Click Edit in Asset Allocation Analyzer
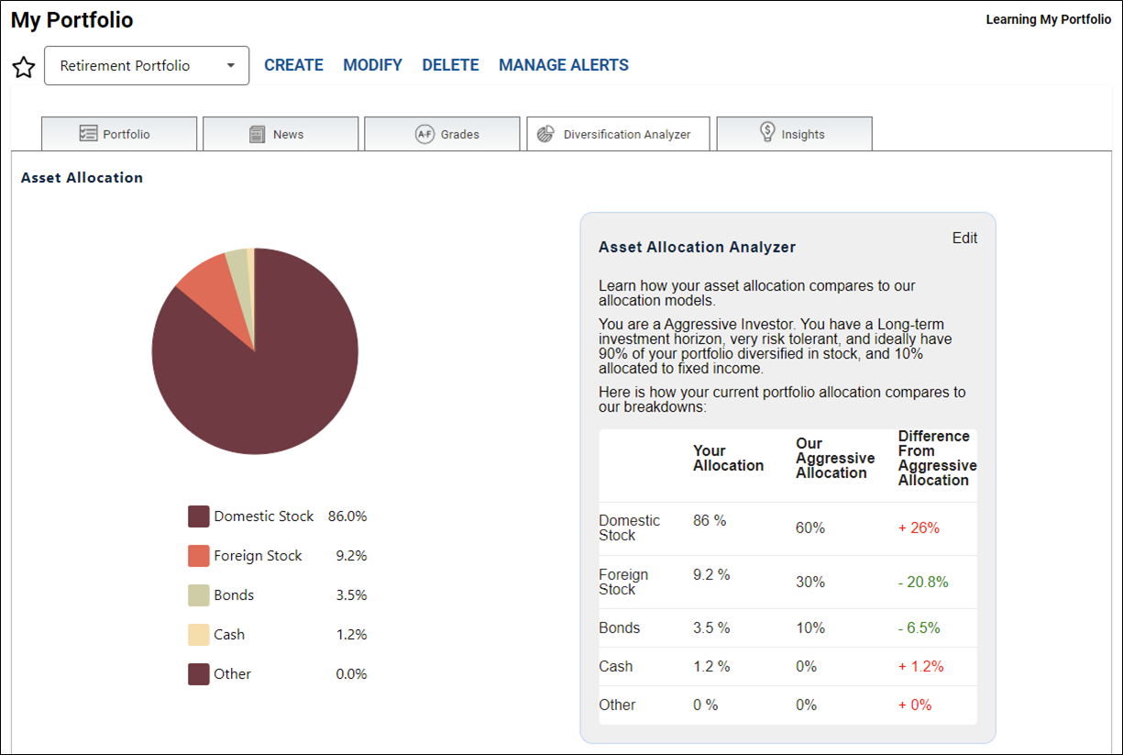This screenshot has height=755, width=1123. click(x=964, y=239)
